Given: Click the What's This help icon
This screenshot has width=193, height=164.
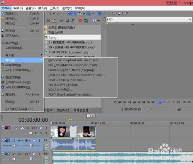Looking at the screenshot, I should click(x=126, y=14).
